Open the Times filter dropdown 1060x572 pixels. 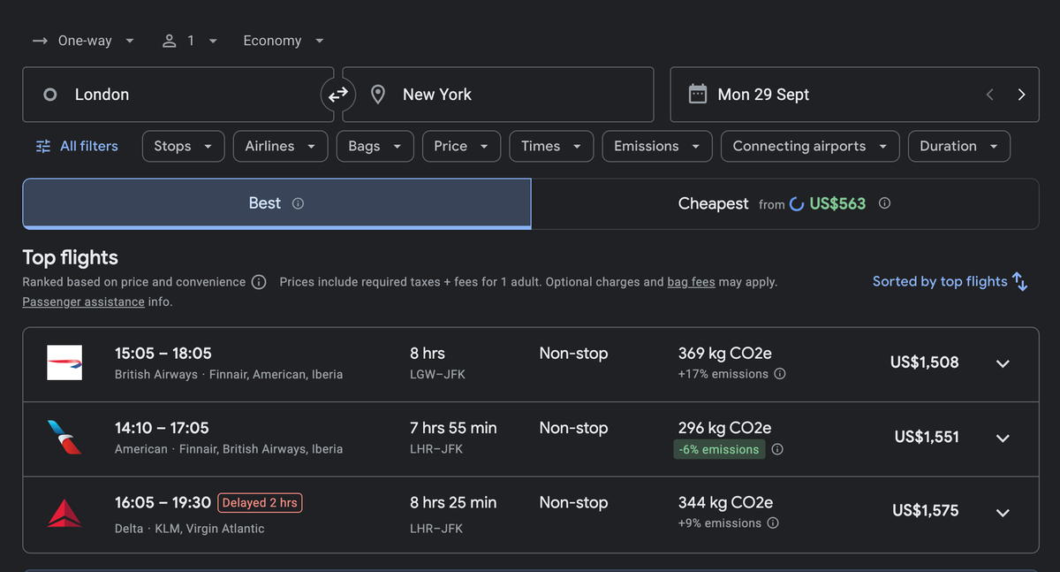[x=551, y=147]
